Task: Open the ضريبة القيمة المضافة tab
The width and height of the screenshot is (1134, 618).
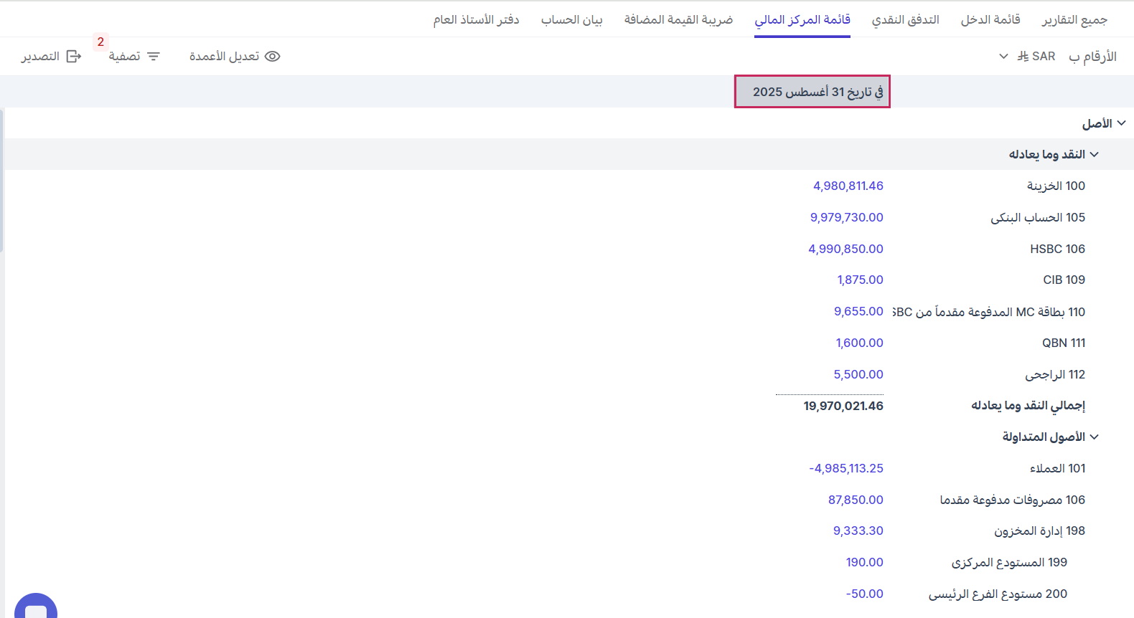Action: (x=678, y=19)
